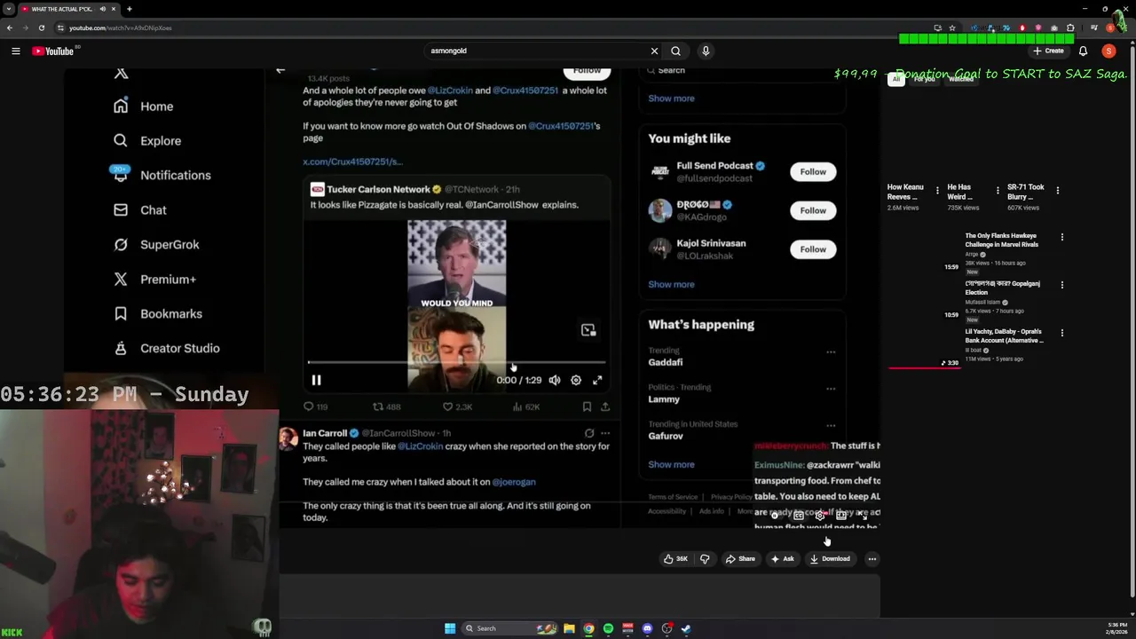Open the X logo in sidebar
This screenshot has width=1136, height=639.
coord(122,73)
